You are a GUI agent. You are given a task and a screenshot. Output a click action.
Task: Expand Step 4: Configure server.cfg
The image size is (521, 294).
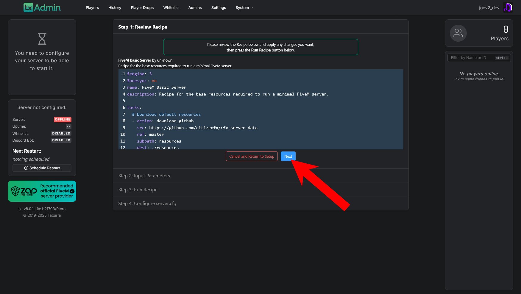click(260, 203)
